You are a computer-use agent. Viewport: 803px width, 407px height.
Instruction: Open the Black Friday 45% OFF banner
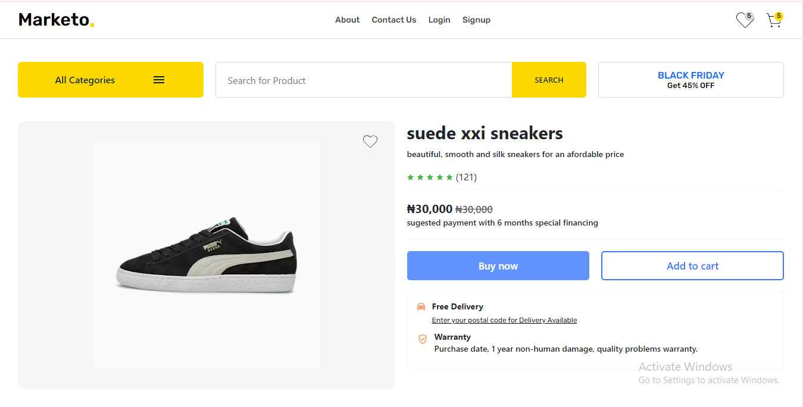pos(691,80)
